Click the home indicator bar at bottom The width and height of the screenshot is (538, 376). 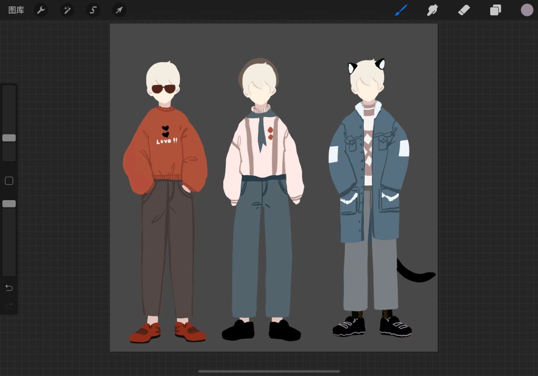269,371
